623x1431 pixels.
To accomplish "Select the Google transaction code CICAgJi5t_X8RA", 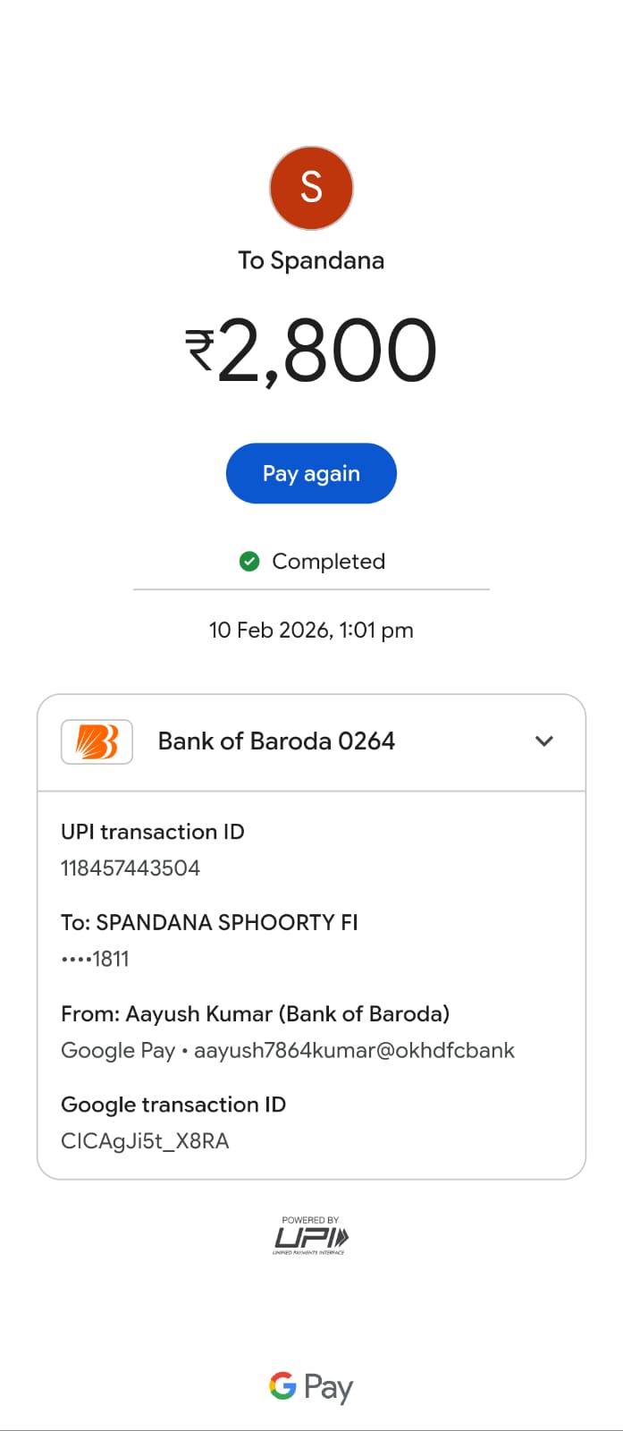I will point(145,1141).
